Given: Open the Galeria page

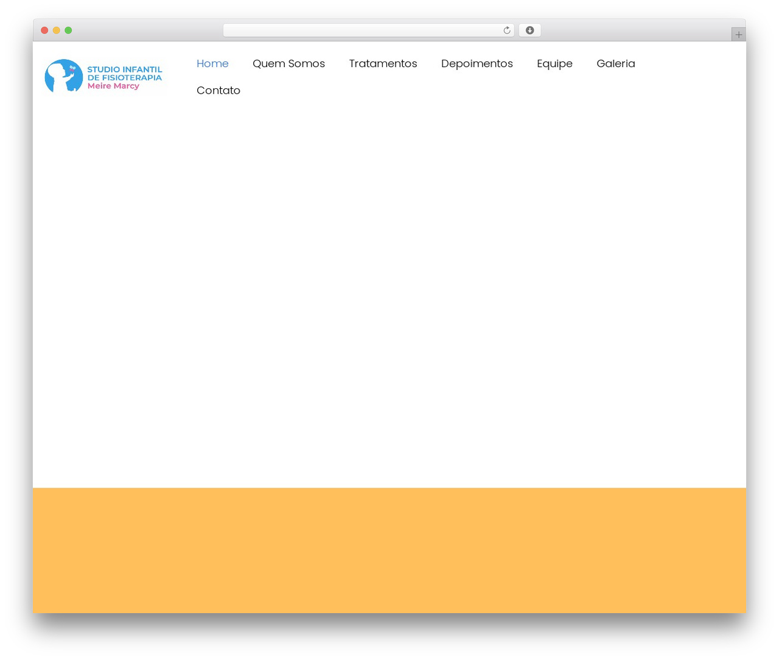Looking at the screenshot, I should click(x=615, y=63).
